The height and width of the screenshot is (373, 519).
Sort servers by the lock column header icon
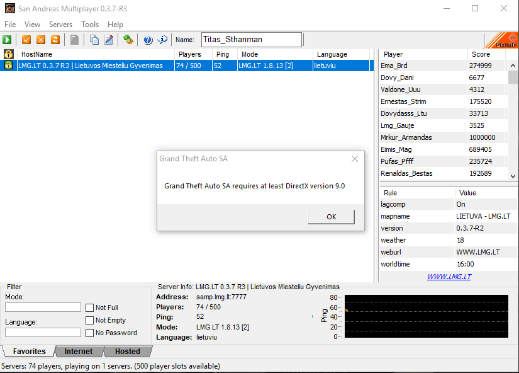click(8, 54)
